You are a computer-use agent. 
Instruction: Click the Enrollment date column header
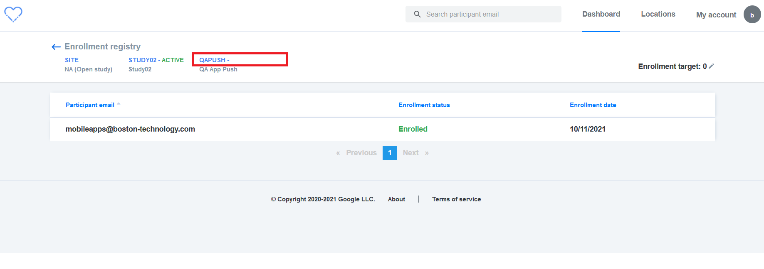593,105
